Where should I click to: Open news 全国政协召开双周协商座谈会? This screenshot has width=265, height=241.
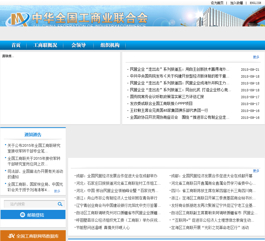tap(179, 117)
